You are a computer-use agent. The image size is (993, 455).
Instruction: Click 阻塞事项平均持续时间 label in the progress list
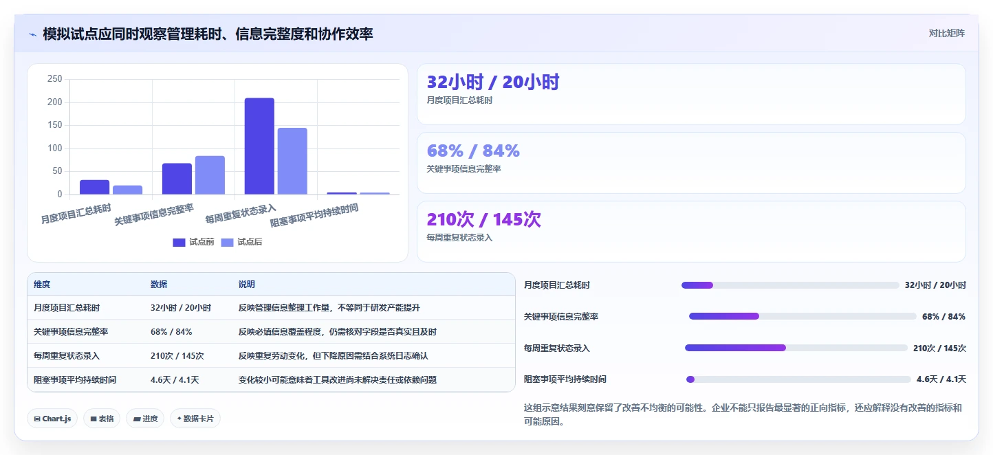pos(565,379)
